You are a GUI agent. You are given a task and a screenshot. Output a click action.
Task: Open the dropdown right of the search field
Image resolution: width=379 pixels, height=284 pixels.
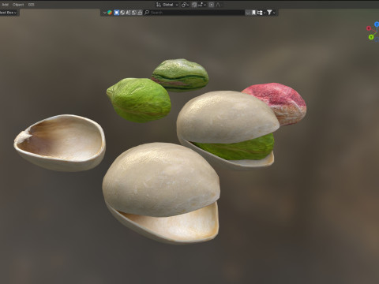point(248,13)
